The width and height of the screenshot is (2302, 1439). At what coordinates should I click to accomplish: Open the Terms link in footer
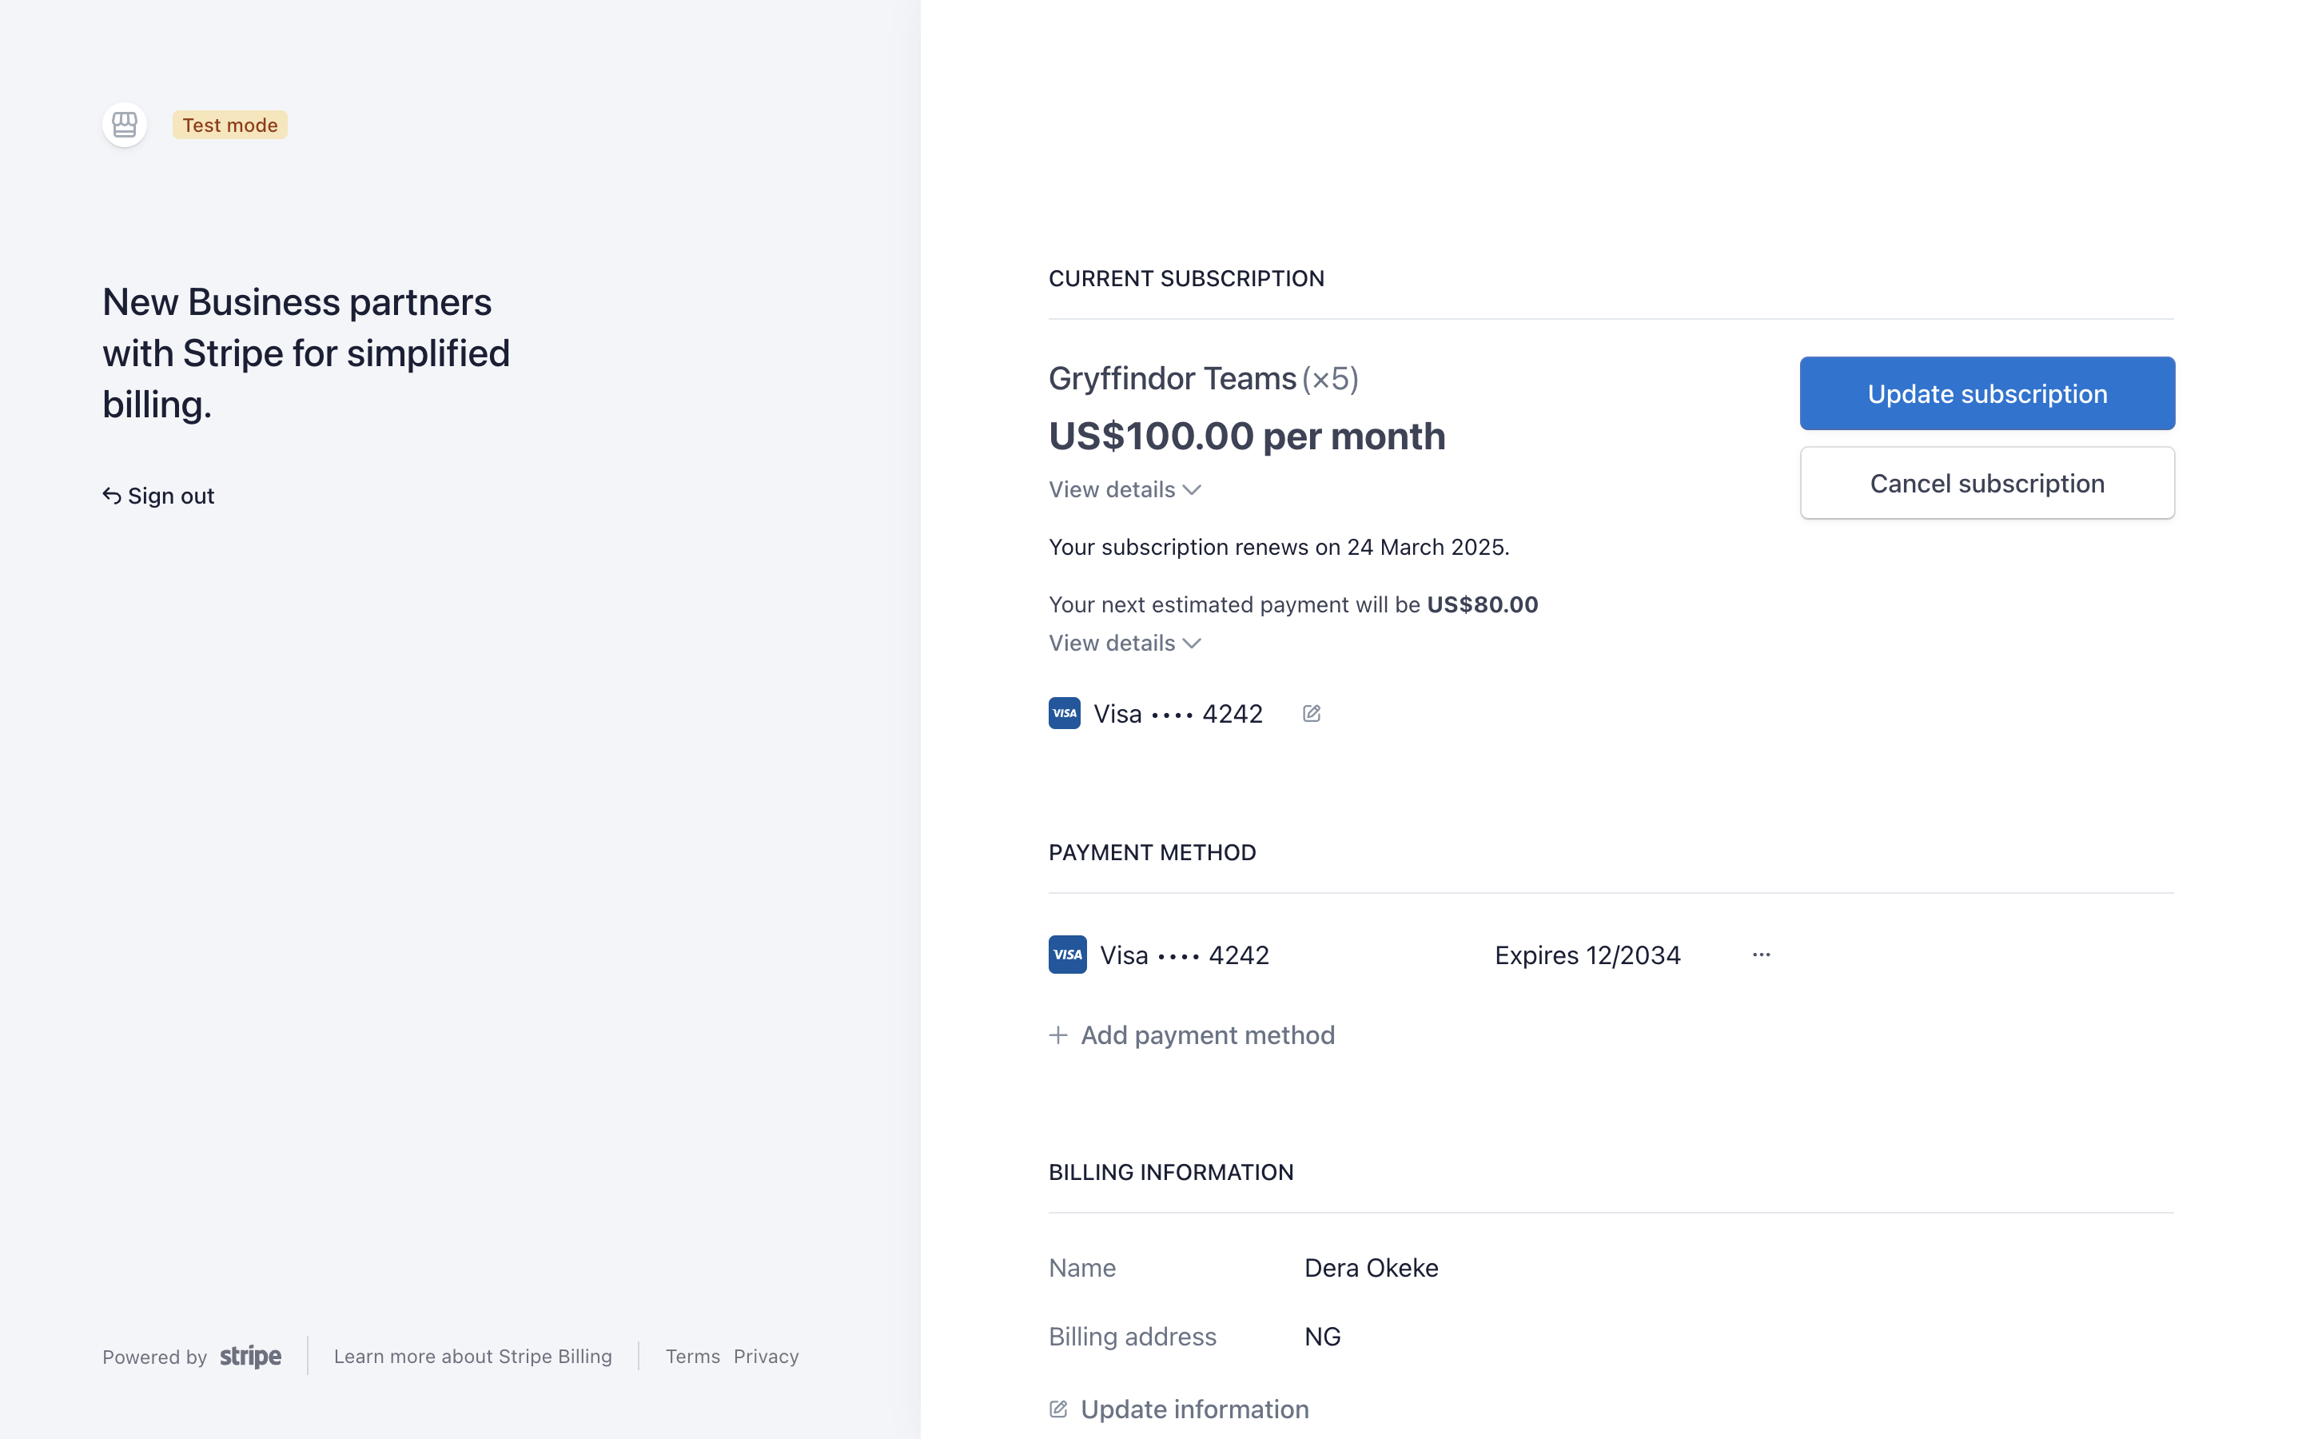692,1356
